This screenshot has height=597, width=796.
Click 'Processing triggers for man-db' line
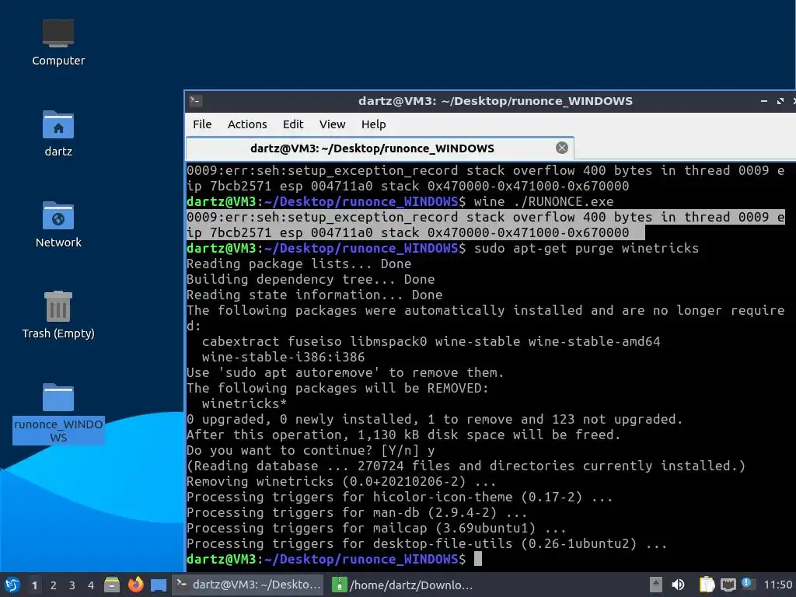[x=357, y=513]
